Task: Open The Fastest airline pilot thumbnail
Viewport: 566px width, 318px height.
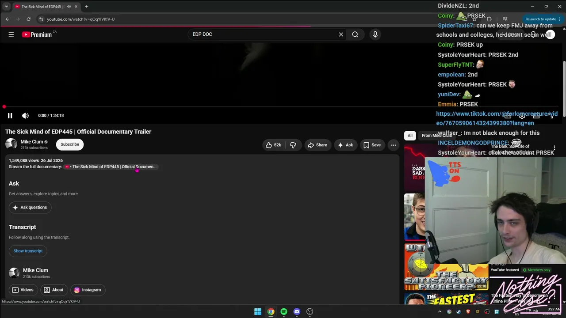Action: click(446, 299)
